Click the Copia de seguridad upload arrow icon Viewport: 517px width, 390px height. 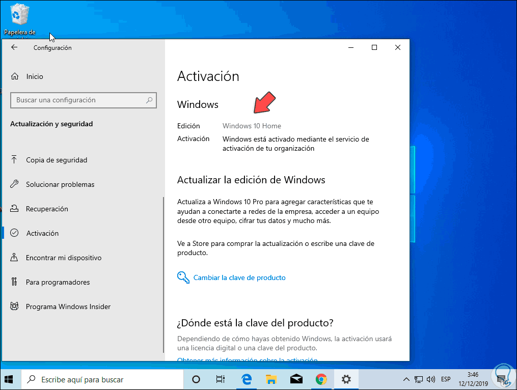[x=14, y=160]
